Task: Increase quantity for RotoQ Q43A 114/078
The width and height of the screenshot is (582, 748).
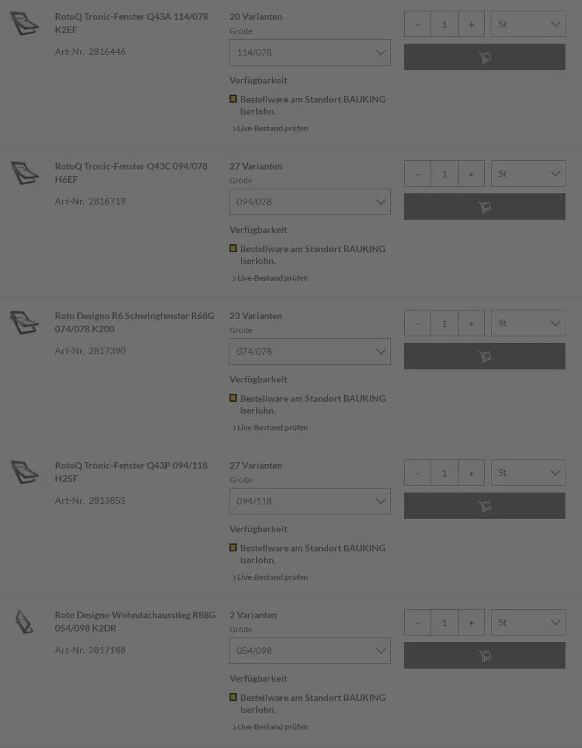Action: (x=471, y=24)
